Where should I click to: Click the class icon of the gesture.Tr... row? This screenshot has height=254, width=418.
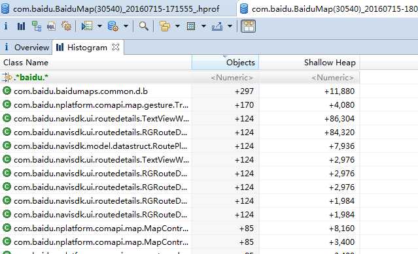7,104
